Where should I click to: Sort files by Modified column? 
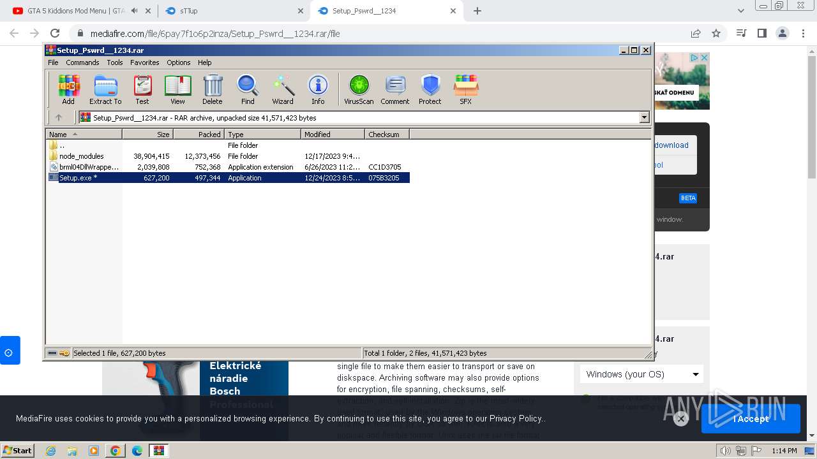333,134
